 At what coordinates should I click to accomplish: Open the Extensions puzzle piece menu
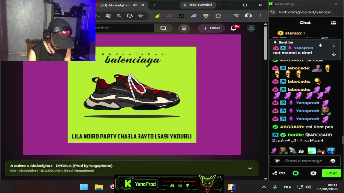(x=218, y=16)
